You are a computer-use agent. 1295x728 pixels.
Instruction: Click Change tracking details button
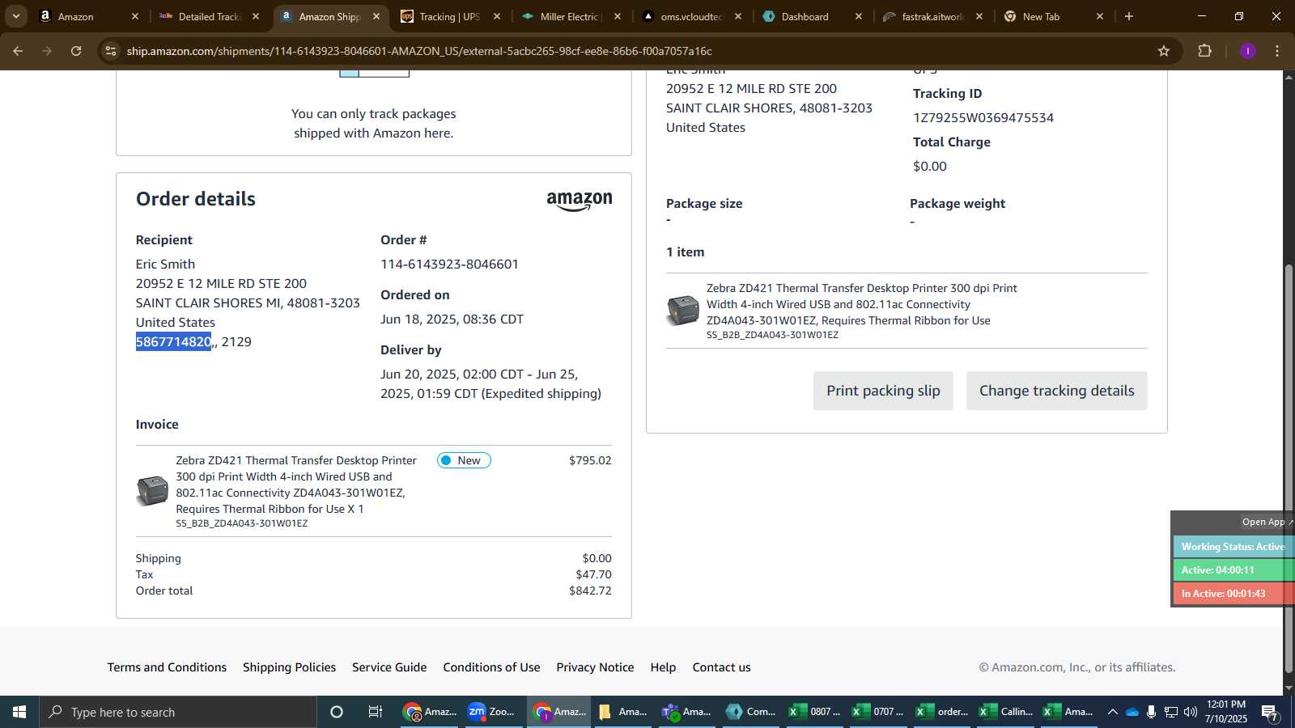(1056, 391)
